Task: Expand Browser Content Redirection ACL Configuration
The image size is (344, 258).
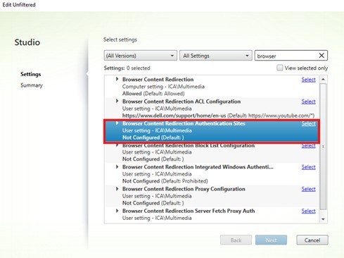Action: coord(117,102)
